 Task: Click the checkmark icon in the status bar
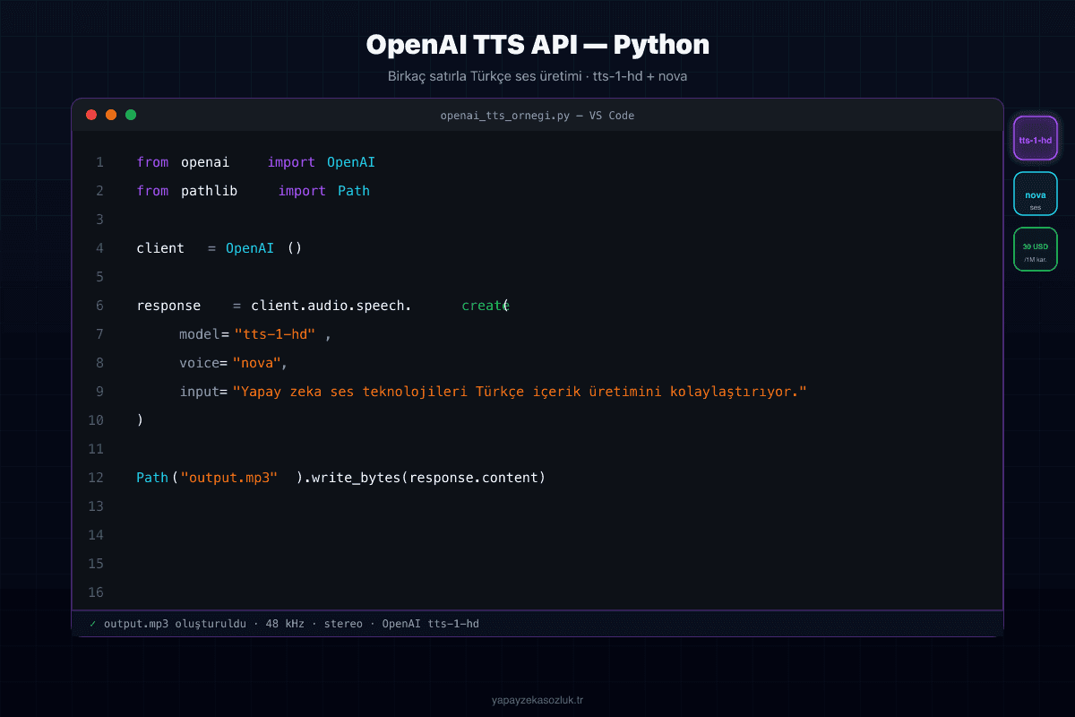tap(93, 623)
